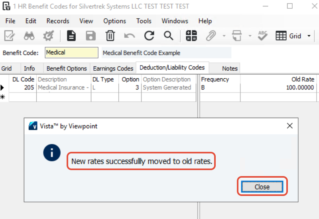Viewport: 319px width, 219px height.
Task: Click the edit record checkmark-pencil icon
Action: (10, 36)
